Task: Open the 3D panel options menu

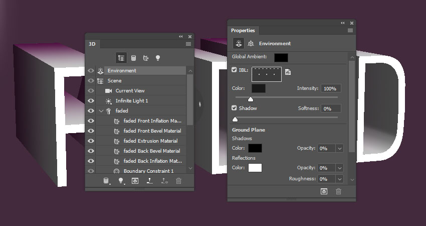Action: (x=188, y=44)
